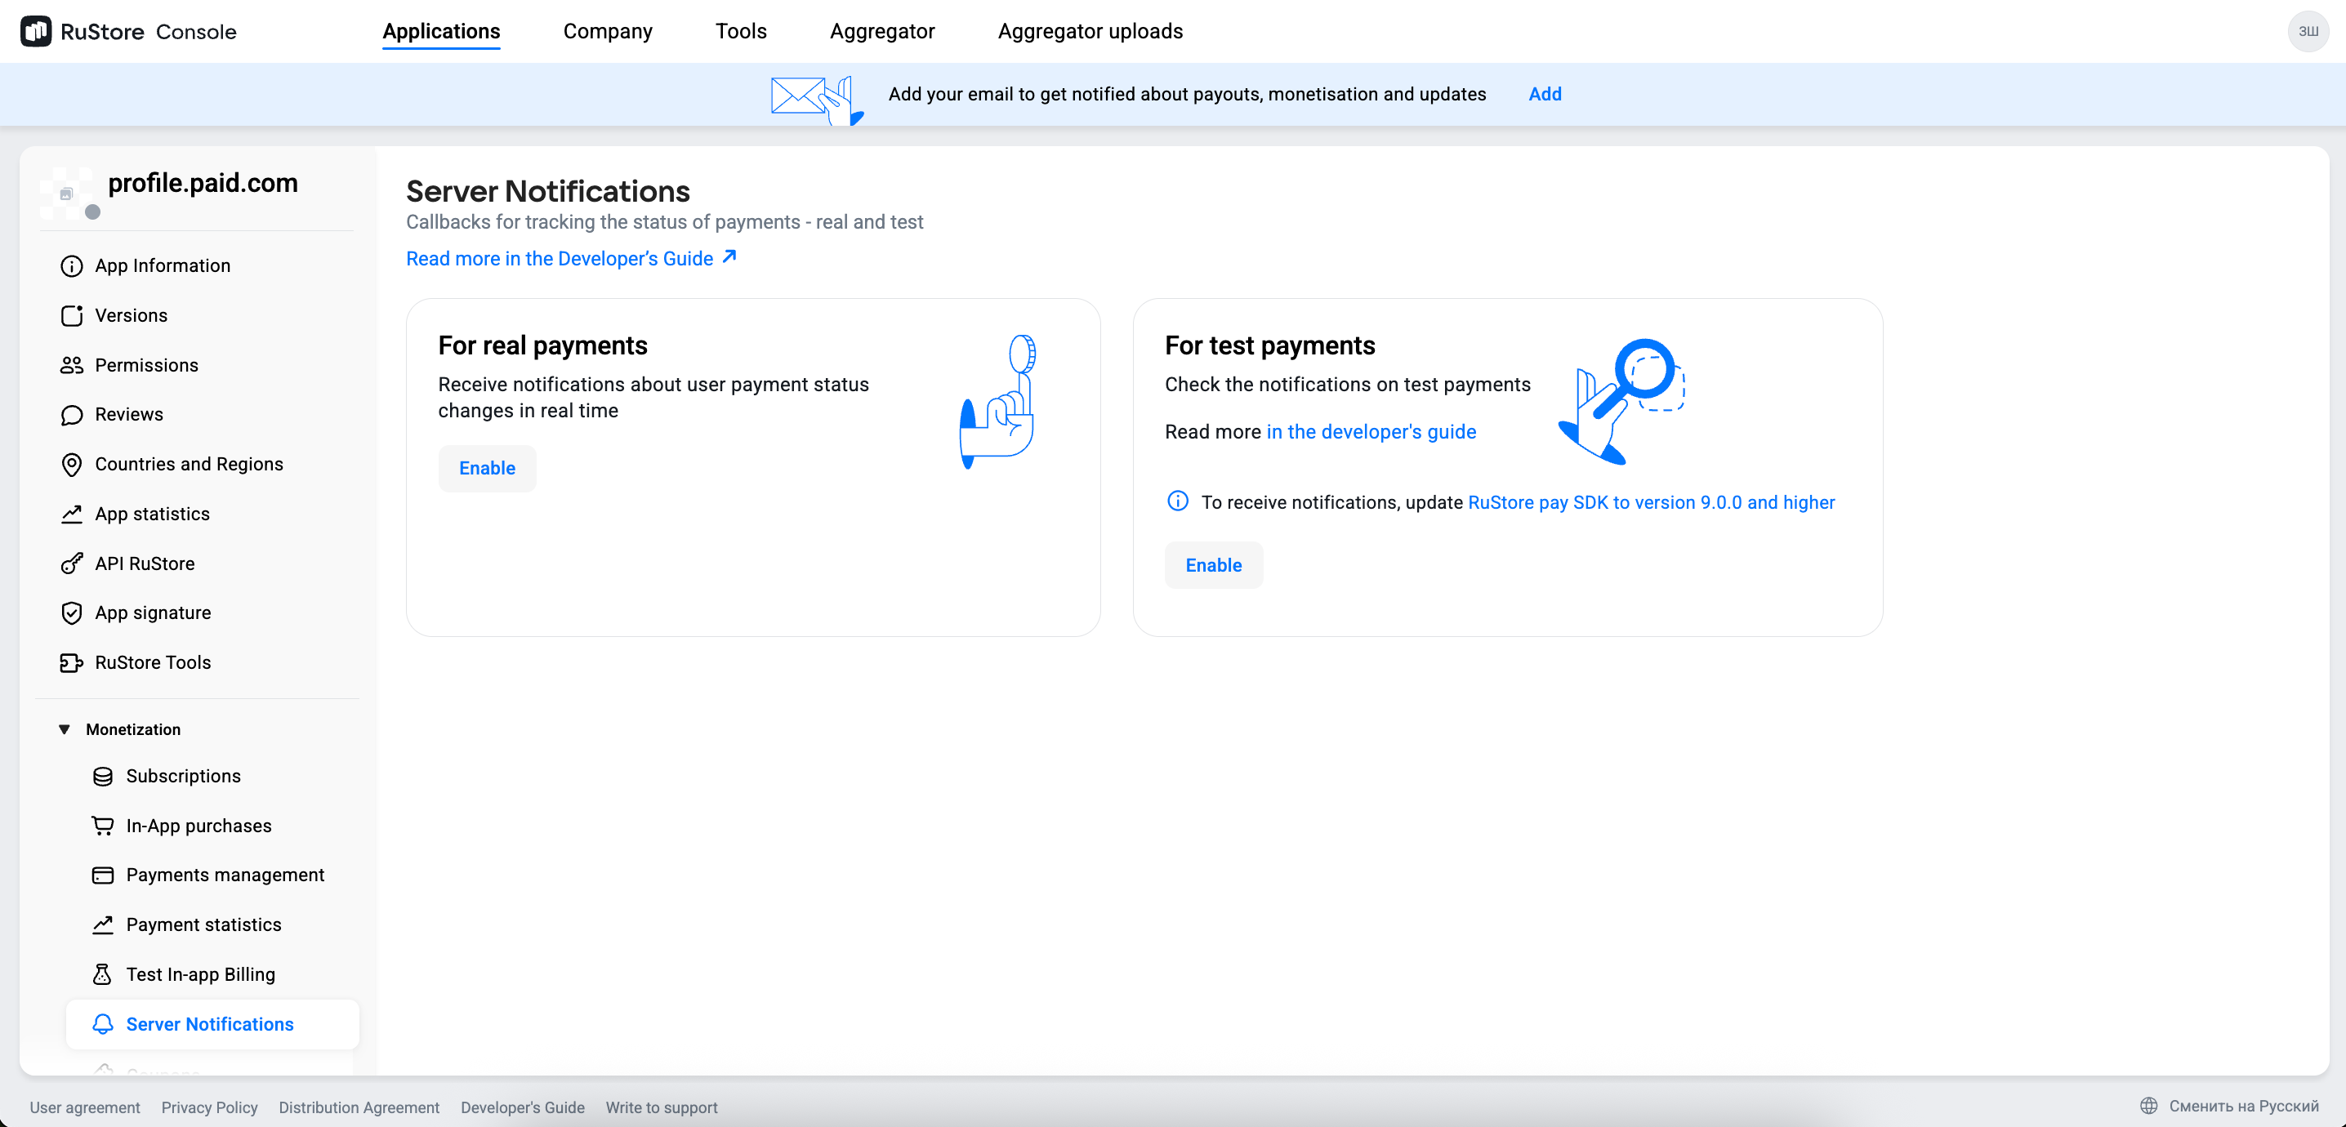Open Reviews using the speech bubble icon
The width and height of the screenshot is (2346, 1127).
(72, 414)
